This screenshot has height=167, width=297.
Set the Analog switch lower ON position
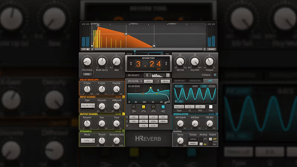201,144
